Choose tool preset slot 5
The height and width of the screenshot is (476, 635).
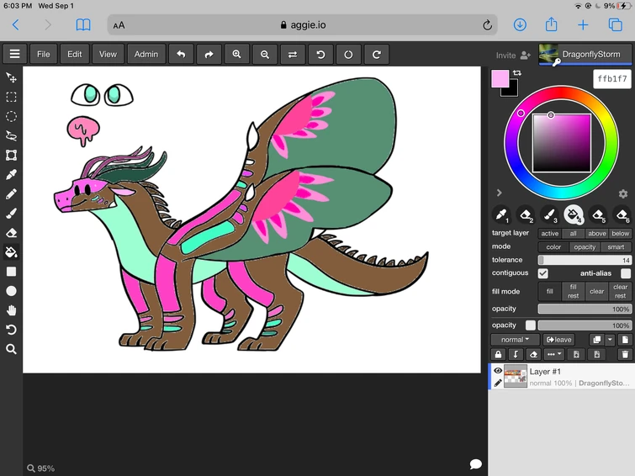coord(598,214)
